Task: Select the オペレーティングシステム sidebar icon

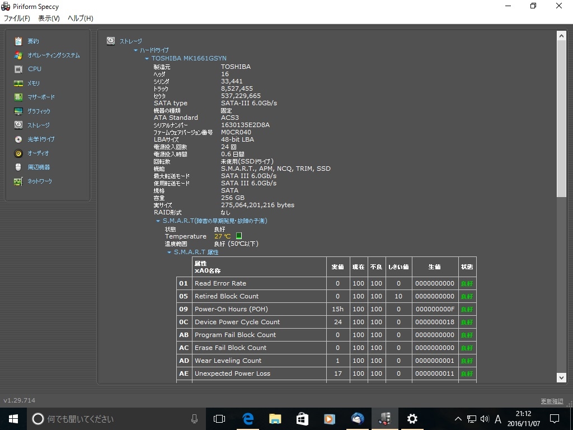Action: [18, 55]
